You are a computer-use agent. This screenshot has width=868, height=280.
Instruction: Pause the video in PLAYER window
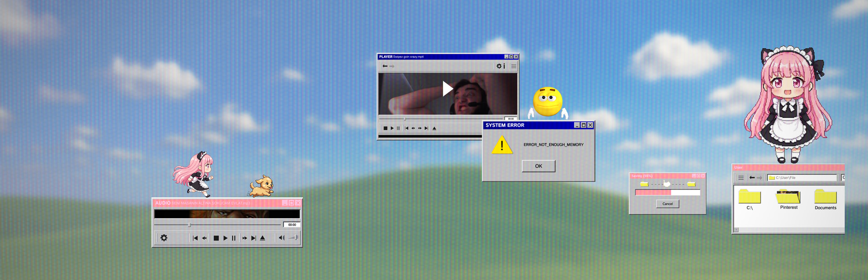point(398,128)
